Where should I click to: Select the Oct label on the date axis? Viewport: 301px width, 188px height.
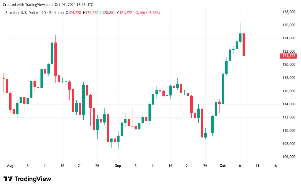pos(223,166)
